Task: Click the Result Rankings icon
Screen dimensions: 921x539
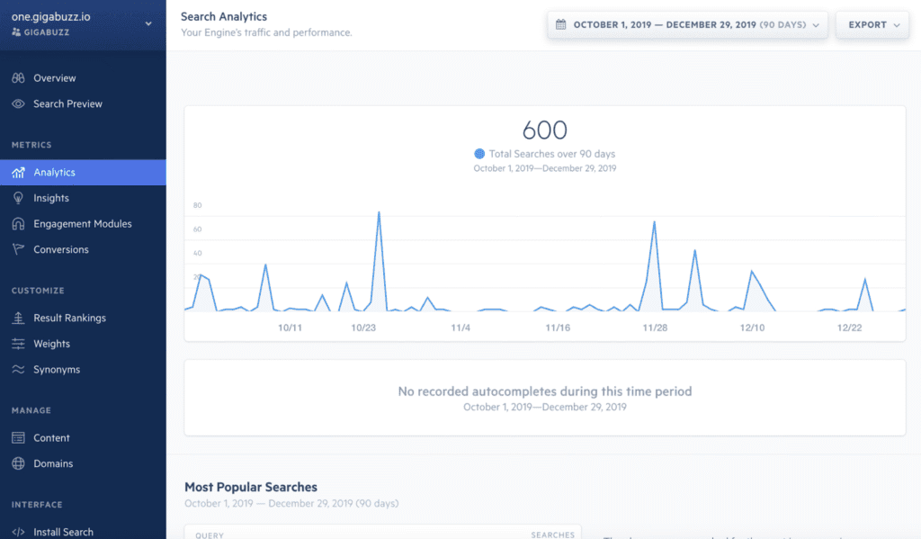Action: click(17, 319)
